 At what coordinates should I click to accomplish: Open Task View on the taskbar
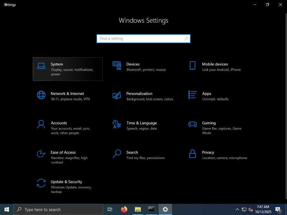pos(110,209)
